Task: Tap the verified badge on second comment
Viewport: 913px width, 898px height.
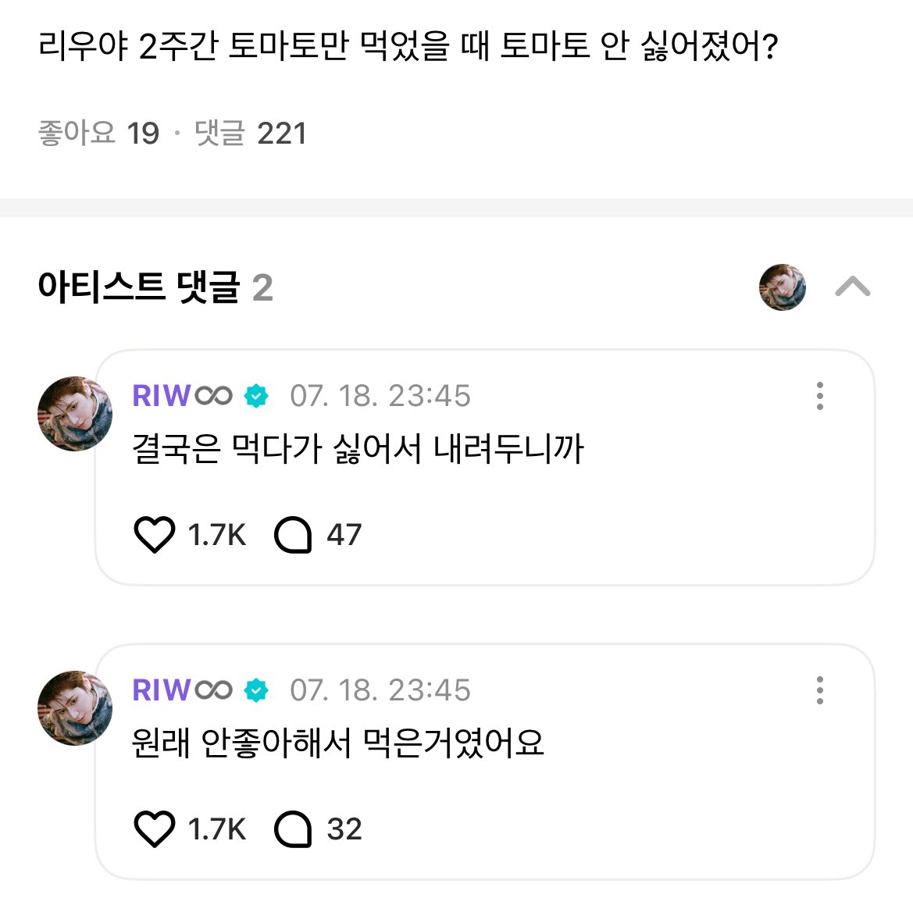Action: 256,690
